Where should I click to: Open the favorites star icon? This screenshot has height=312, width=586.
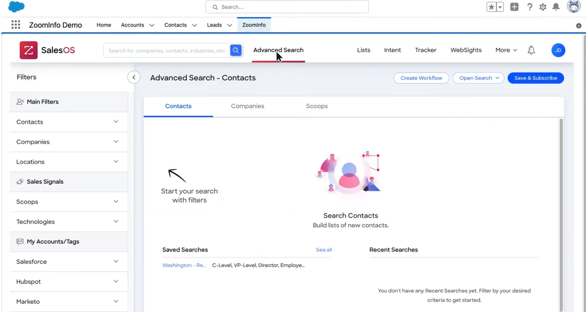coord(492,7)
